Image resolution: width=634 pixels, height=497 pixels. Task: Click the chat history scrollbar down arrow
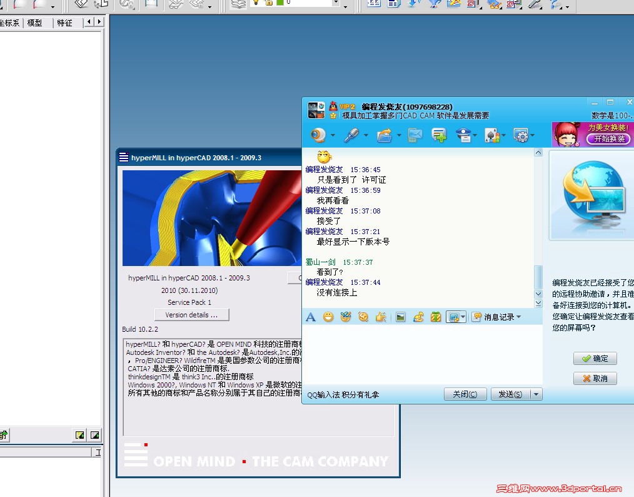coord(538,294)
